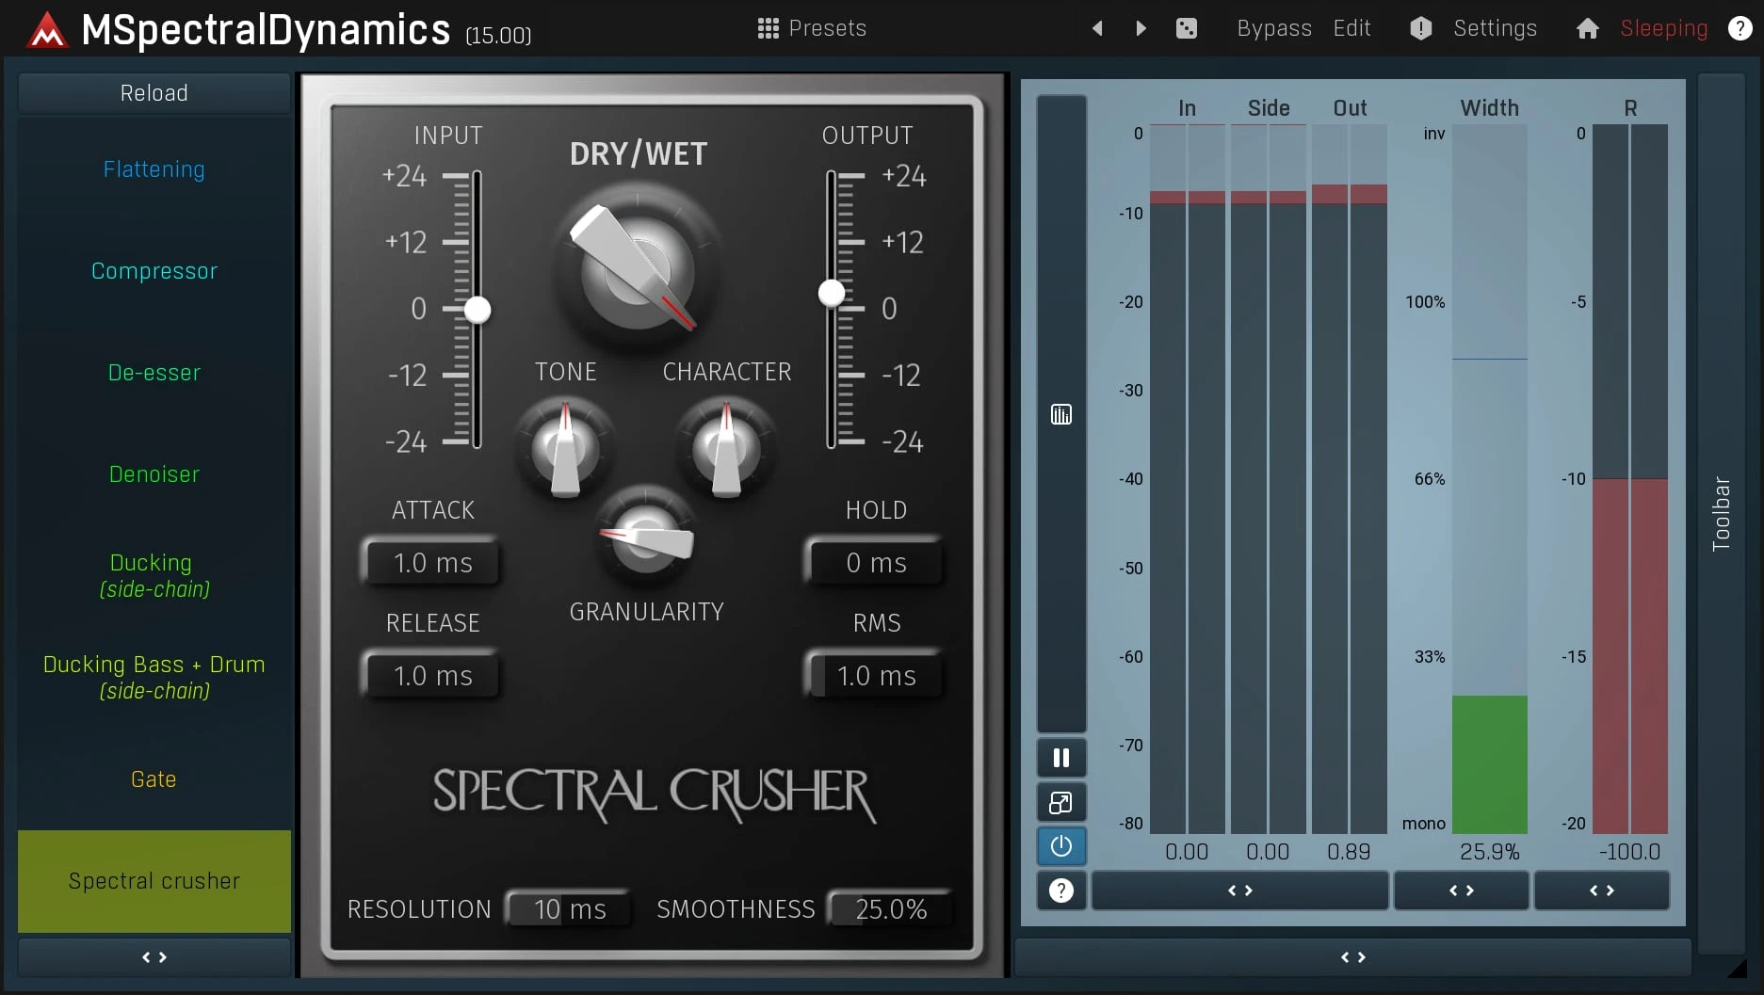Click the INPUT gain slider handle

(x=477, y=309)
